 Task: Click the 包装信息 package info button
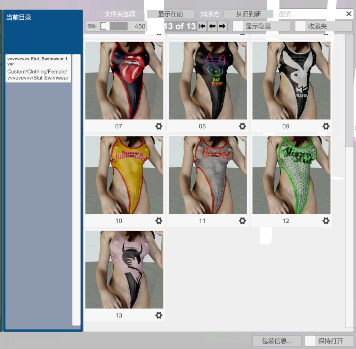point(276,341)
